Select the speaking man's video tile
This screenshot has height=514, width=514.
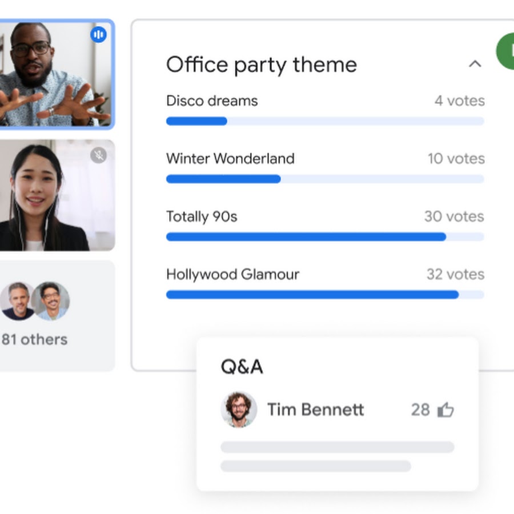point(57,74)
